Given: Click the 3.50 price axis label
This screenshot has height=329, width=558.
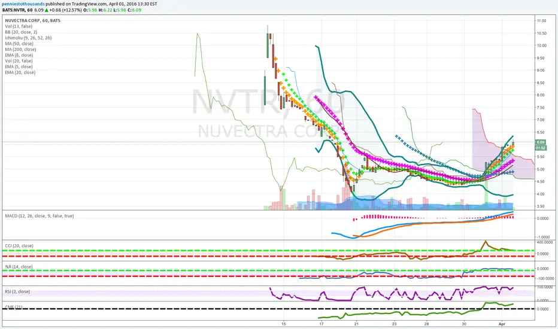Looking at the screenshot, I should [x=541, y=206].
